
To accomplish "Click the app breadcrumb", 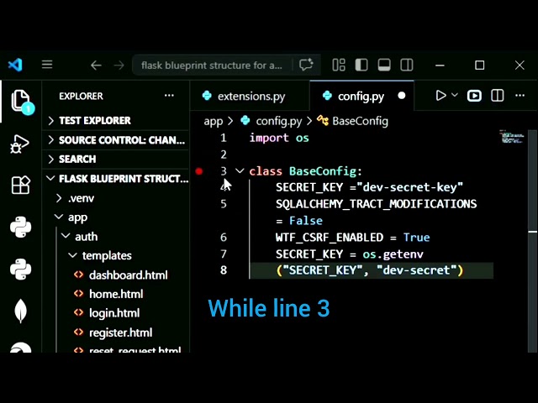I will click(x=213, y=121).
